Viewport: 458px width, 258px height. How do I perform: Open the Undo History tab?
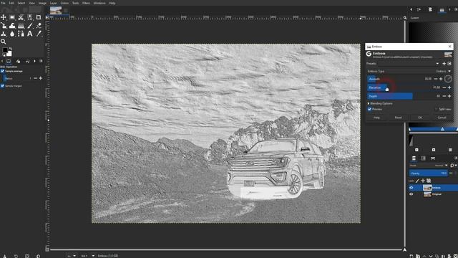pos(28,61)
